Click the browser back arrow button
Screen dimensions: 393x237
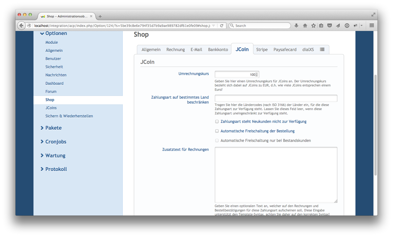[x=21, y=26]
